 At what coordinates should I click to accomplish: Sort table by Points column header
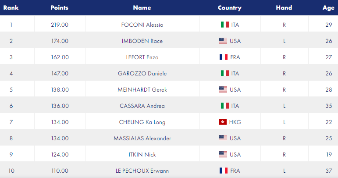point(60,8)
